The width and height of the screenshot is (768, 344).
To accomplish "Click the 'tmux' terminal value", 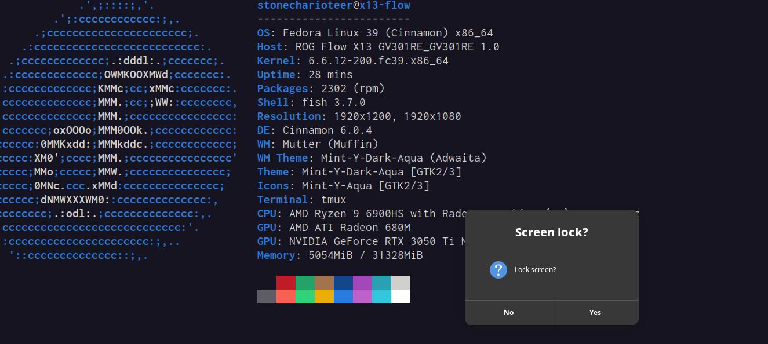I will 334,200.
